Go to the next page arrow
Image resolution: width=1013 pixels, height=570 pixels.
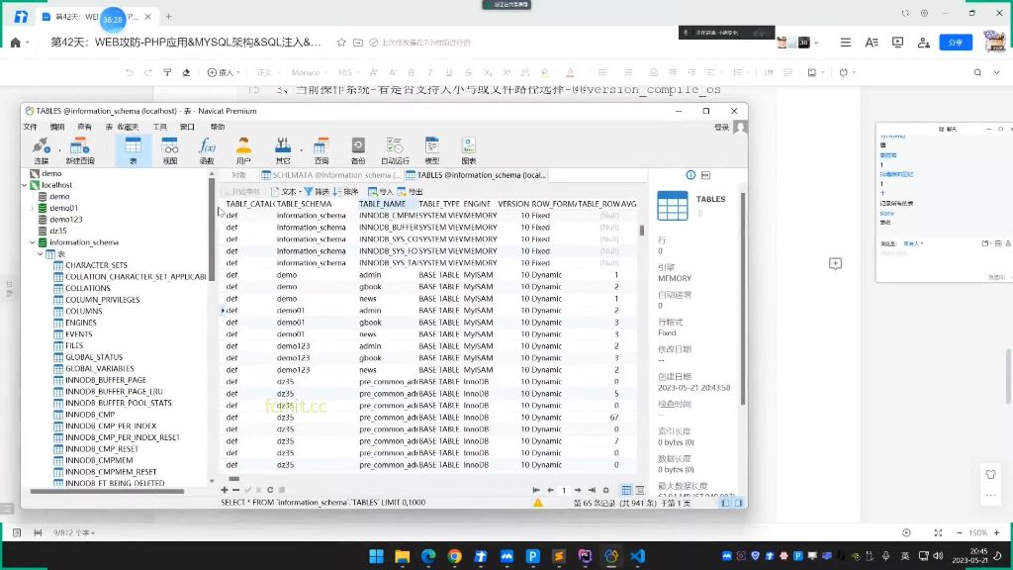(x=578, y=490)
